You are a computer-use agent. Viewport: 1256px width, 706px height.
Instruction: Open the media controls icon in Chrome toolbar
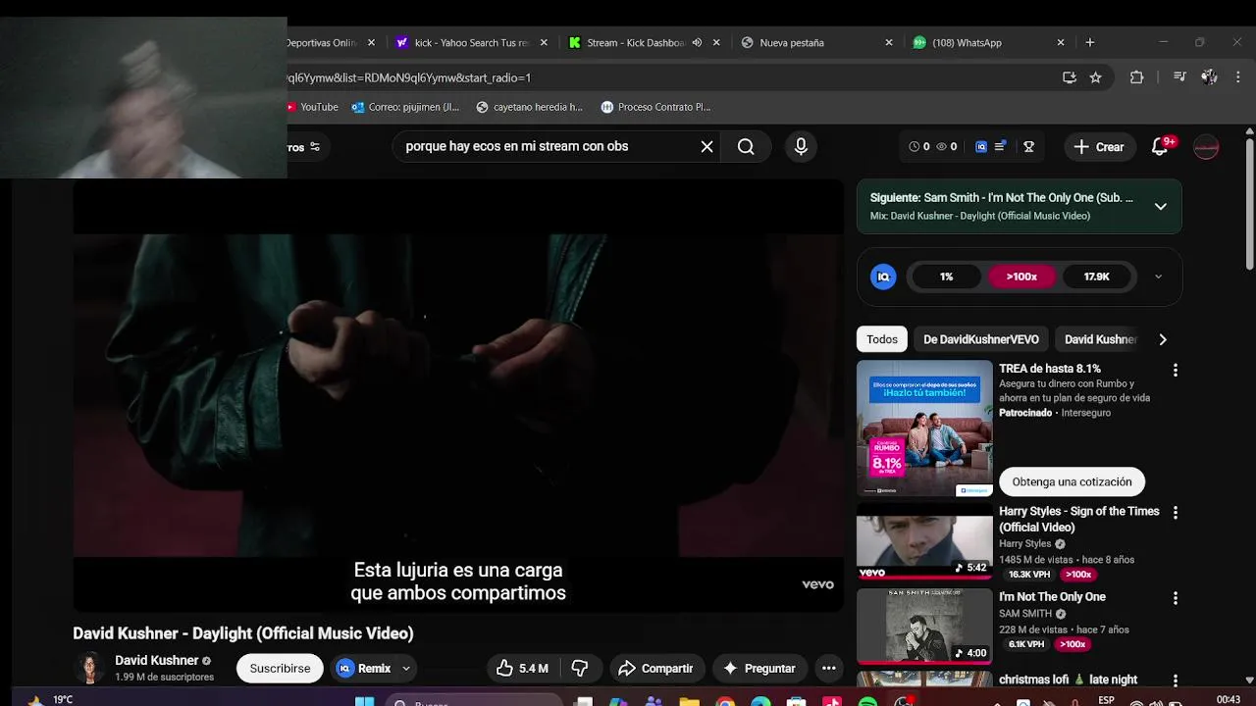pyautogui.click(x=1179, y=77)
